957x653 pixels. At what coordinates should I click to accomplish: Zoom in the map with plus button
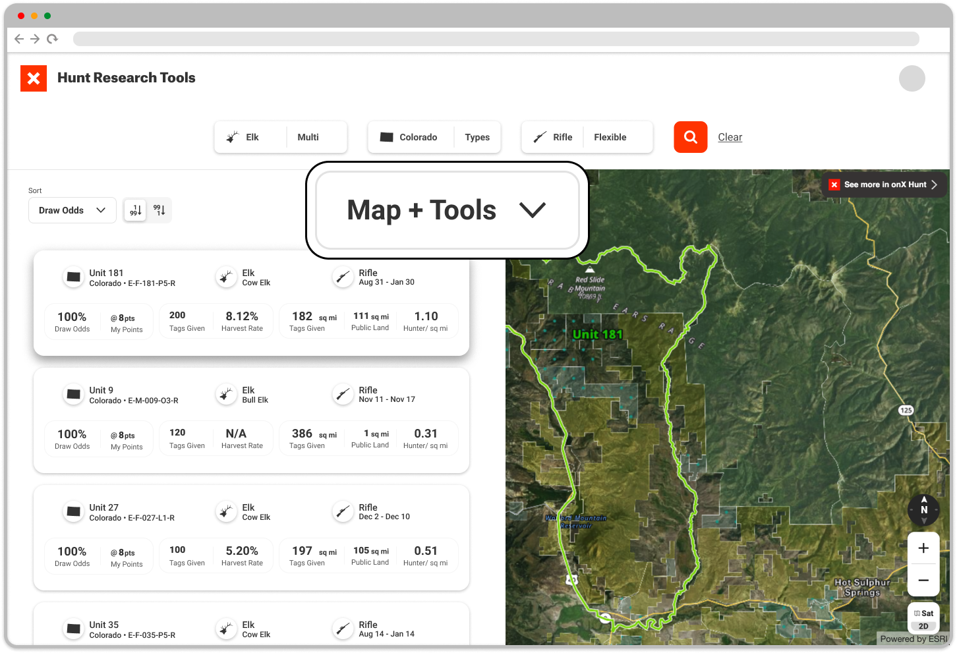[923, 548]
